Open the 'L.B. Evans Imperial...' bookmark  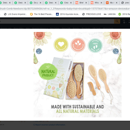(15, 14)
